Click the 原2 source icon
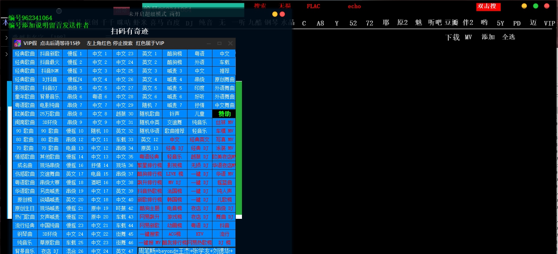The image size is (558, 254). (x=402, y=23)
